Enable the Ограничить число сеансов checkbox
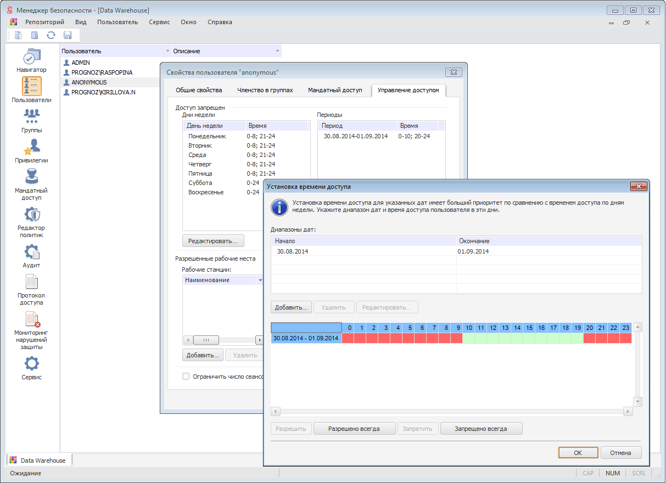The width and height of the screenshot is (666, 483). coord(186,377)
